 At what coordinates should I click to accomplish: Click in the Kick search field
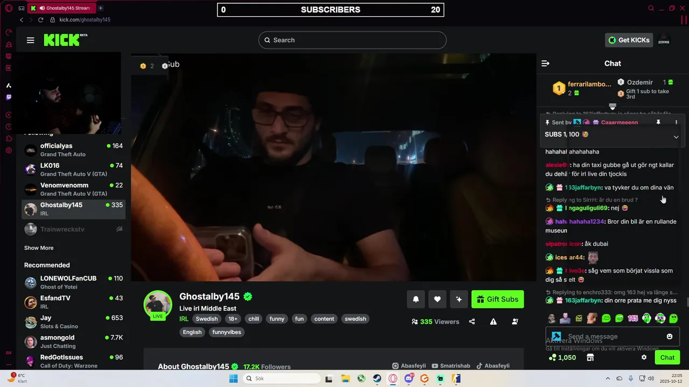tap(353, 40)
